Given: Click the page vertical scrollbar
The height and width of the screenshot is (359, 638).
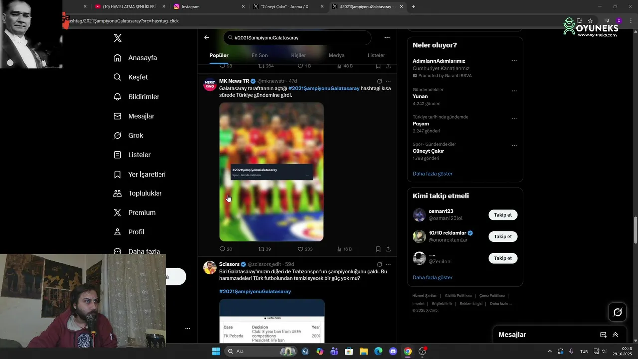Looking at the screenshot, I should click(x=635, y=229).
